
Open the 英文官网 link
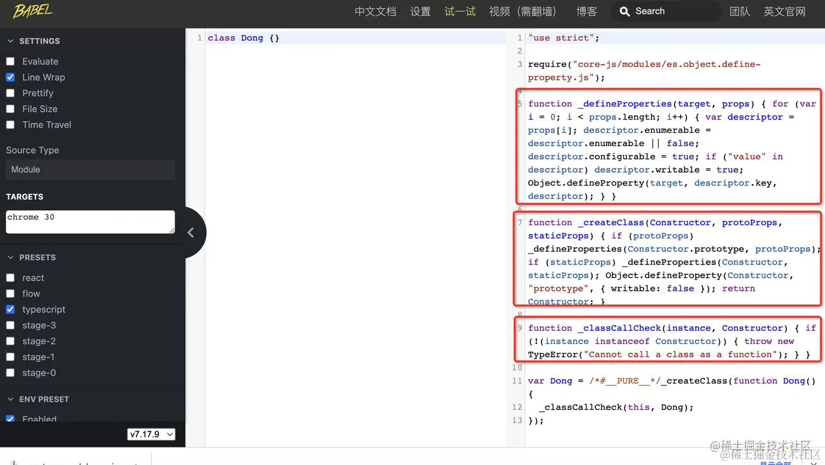point(785,11)
